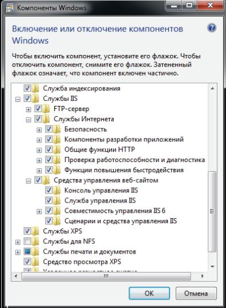Uncheck the Службы IIS checkbox
The width and height of the screenshot is (226, 308).
27,98
